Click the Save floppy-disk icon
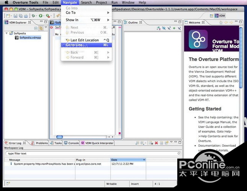Screen dimensions: 247x191 (x=15, y=16)
